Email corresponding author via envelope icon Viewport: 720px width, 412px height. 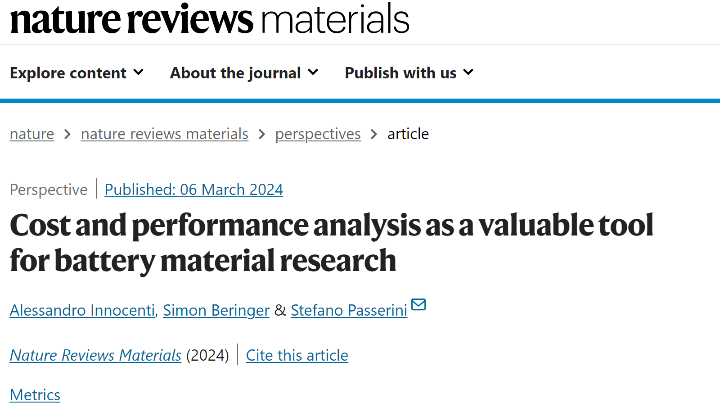tap(418, 305)
